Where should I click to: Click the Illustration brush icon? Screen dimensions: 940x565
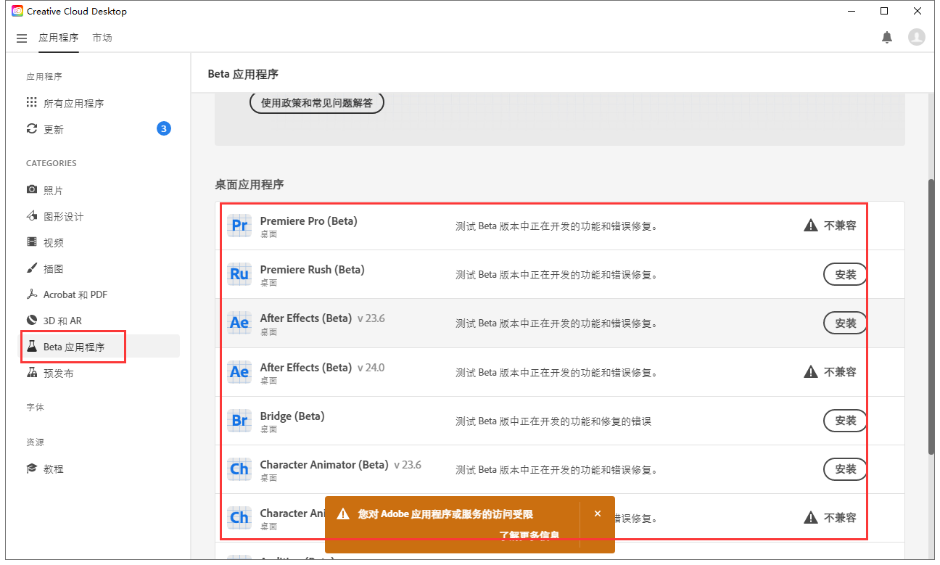click(32, 268)
